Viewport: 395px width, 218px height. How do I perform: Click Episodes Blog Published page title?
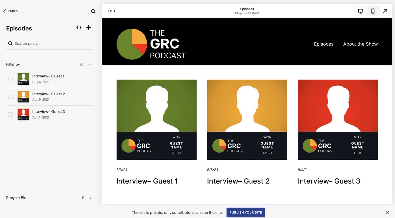point(247,11)
